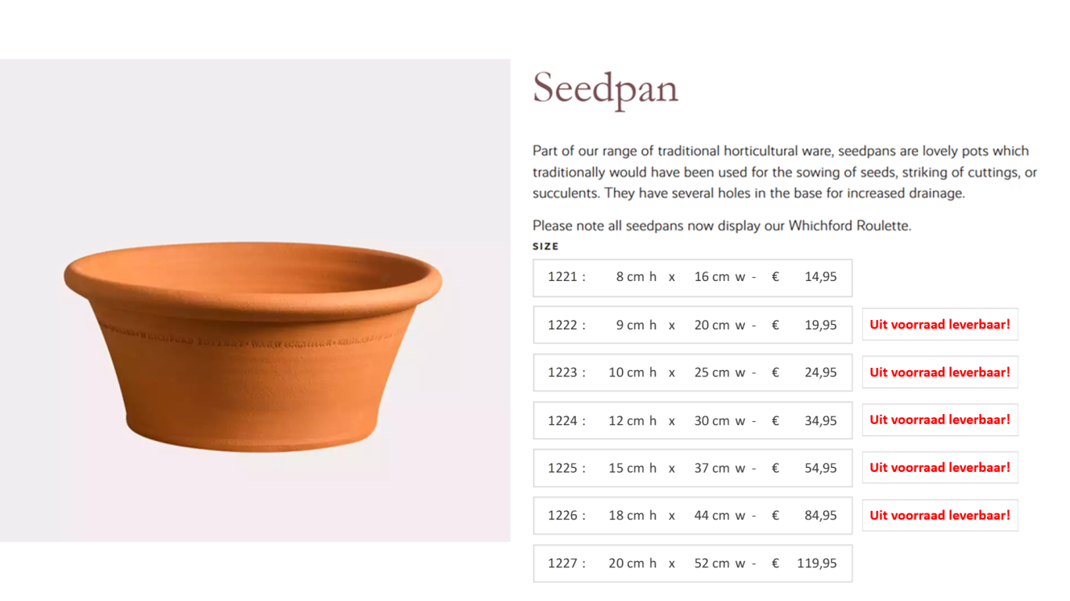
Task: Select size option 1222 priced 19,95
Action: pyautogui.click(x=692, y=325)
